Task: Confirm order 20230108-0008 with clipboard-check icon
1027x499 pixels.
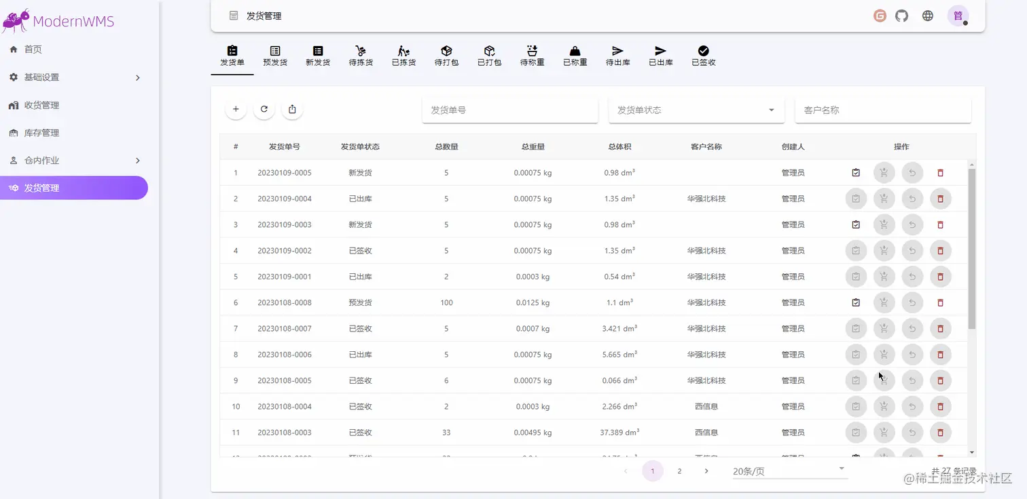Action: (856, 302)
